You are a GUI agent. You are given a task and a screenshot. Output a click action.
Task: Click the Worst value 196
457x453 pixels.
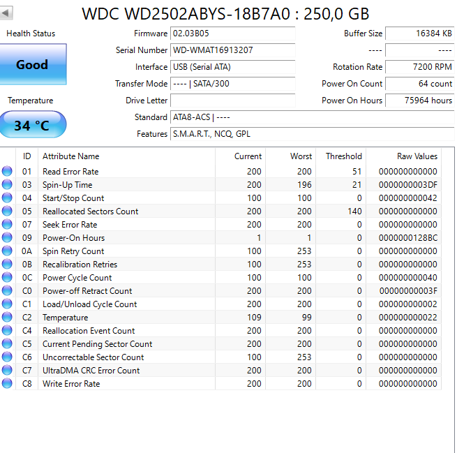pyautogui.click(x=304, y=185)
